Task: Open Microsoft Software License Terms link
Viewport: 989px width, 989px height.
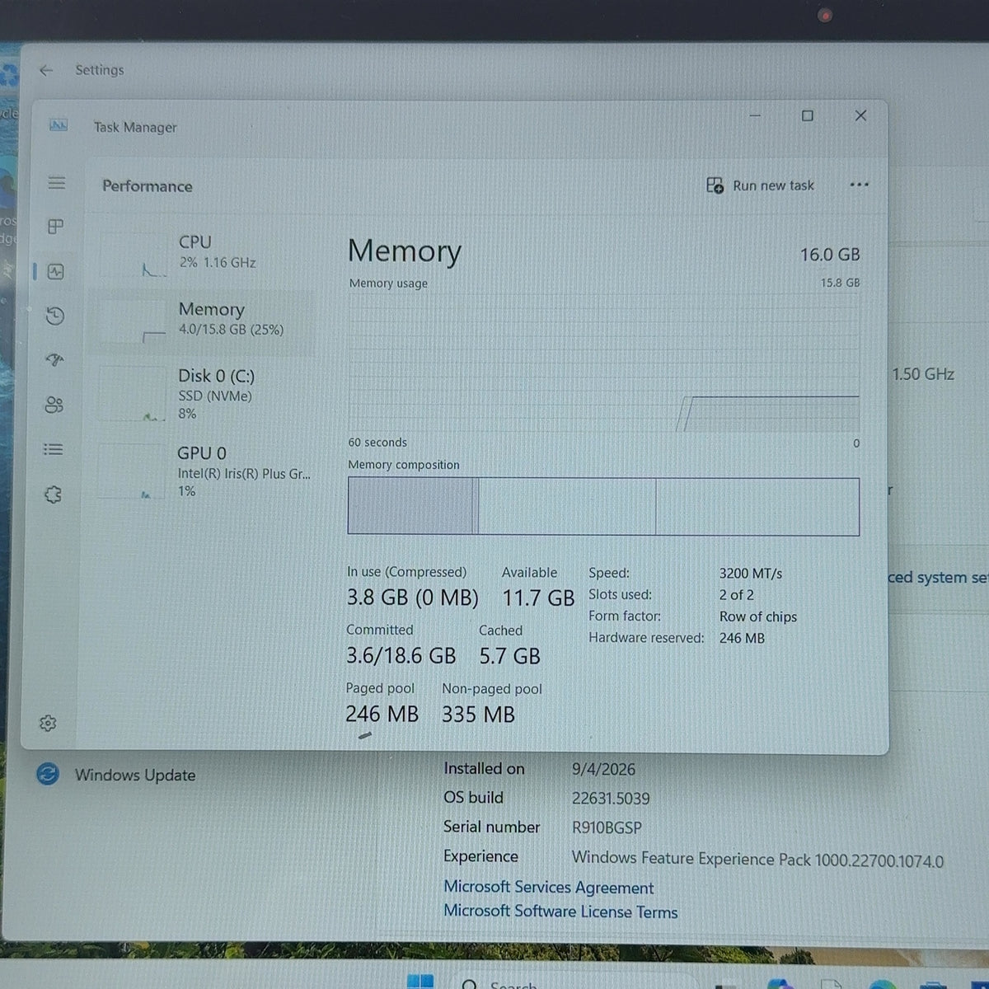Action: click(x=560, y=911)
